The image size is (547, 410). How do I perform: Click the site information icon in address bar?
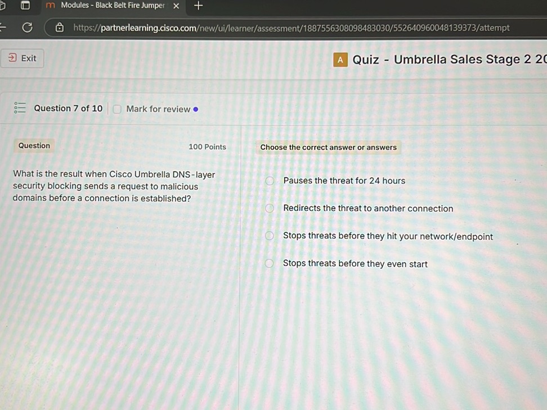[60, 28]
